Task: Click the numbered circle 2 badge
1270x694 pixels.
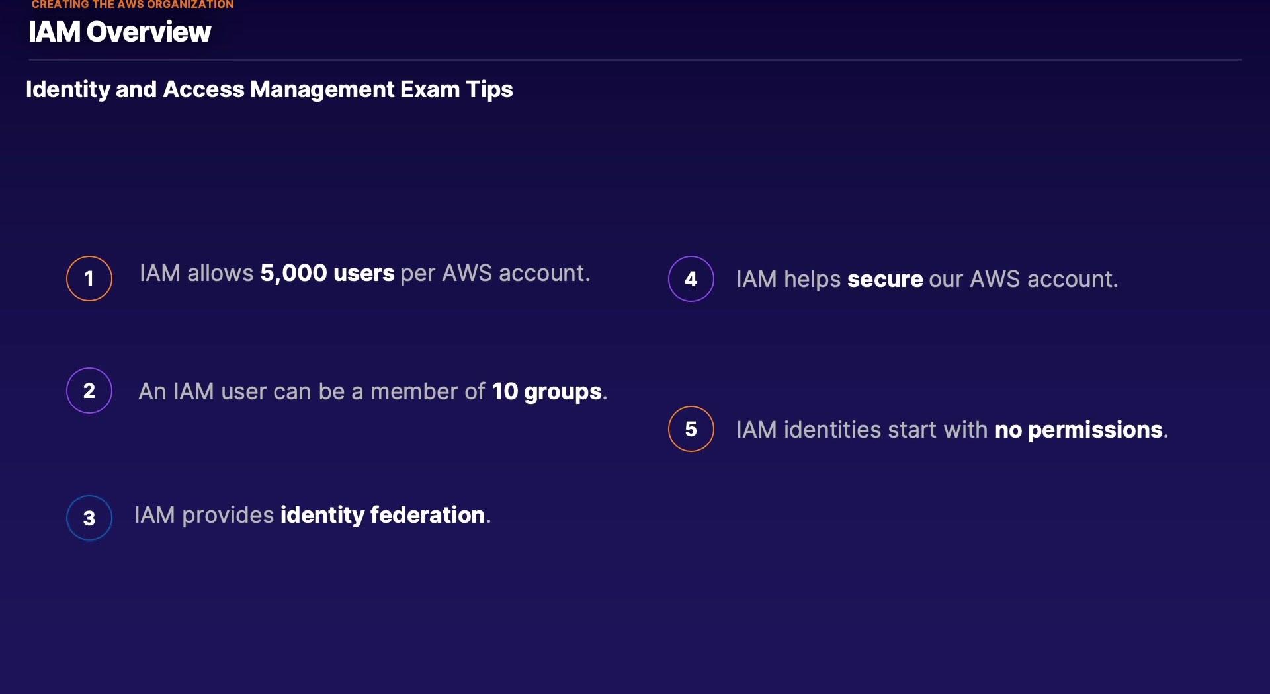Action: pos(89,391)
